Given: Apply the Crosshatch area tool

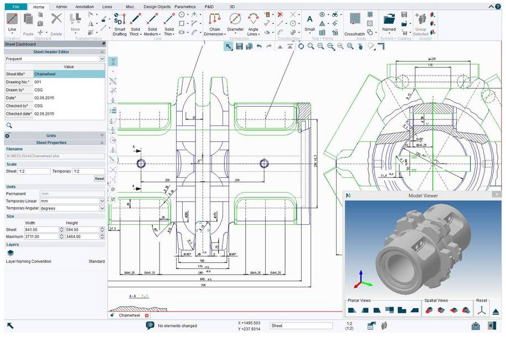Looking at the screenshot, I should click(x=355, y=24).
